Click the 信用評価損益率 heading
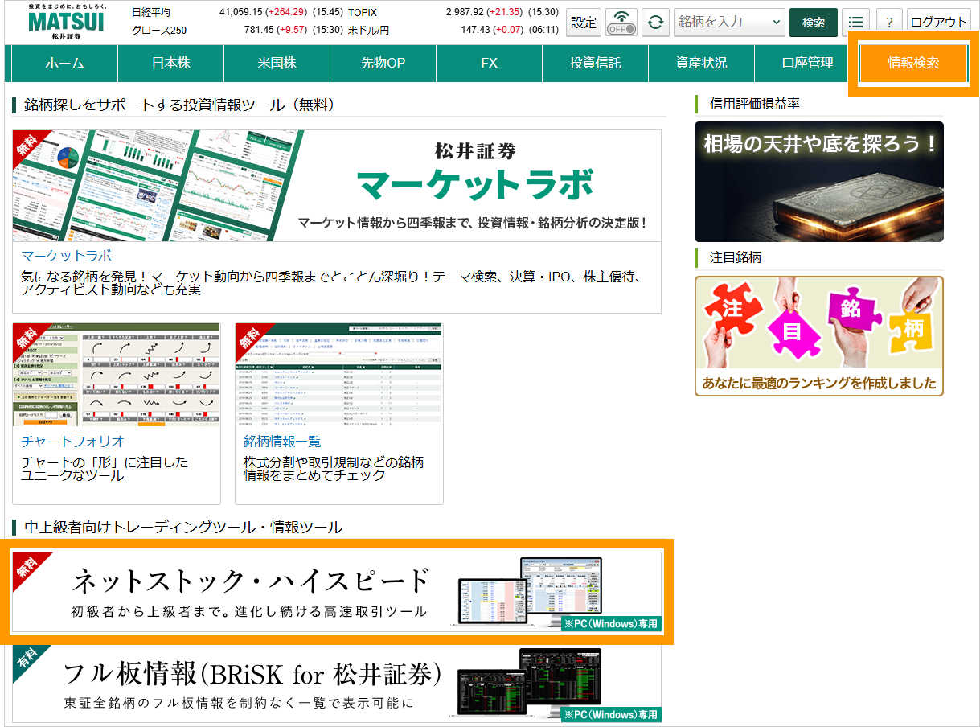This screenshot has height=727, width=980. (x=755, y=104)
